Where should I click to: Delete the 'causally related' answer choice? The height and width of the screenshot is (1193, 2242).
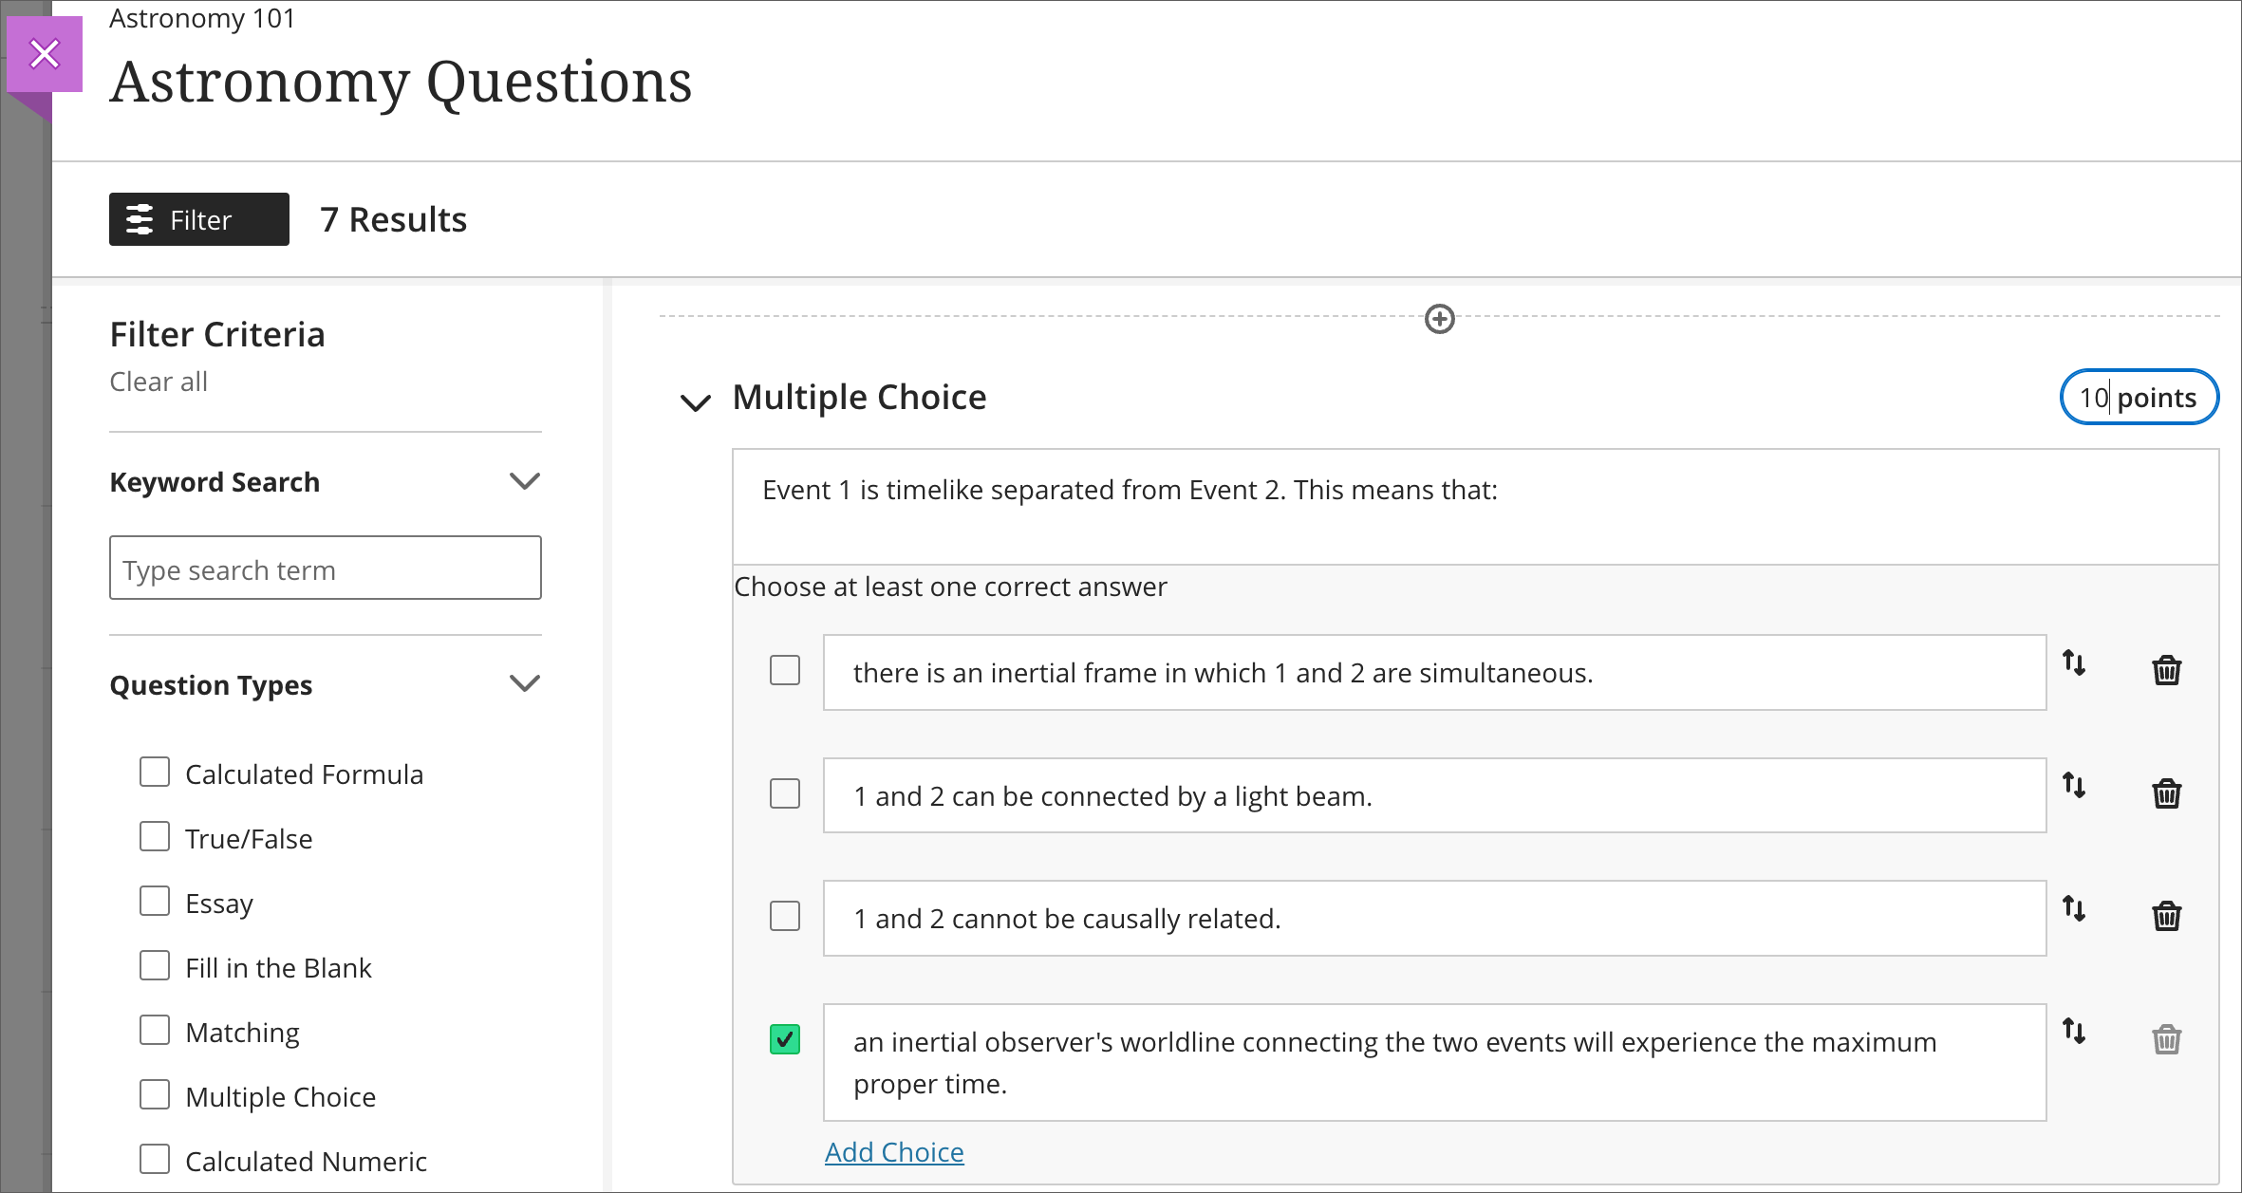tap(2166, 916)
